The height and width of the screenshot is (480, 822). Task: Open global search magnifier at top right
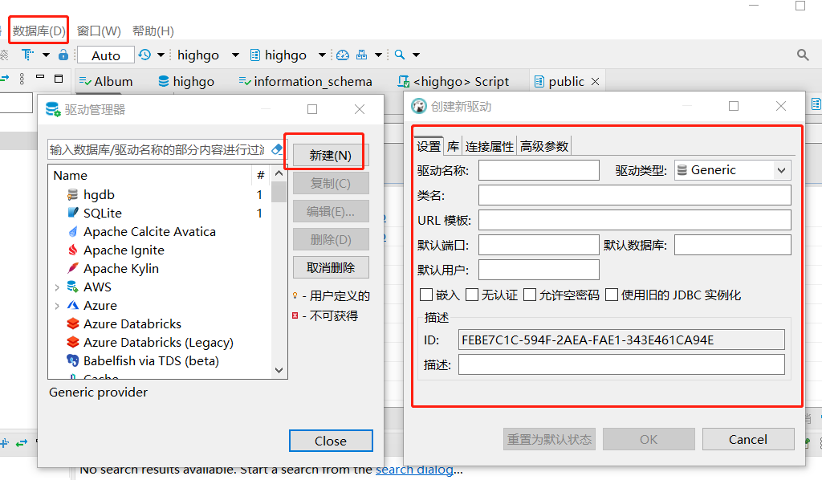coord(803,55)
